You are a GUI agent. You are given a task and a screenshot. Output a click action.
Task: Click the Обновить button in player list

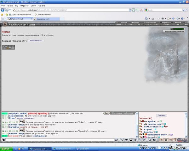pyautogui.click(x=162, y=115)
